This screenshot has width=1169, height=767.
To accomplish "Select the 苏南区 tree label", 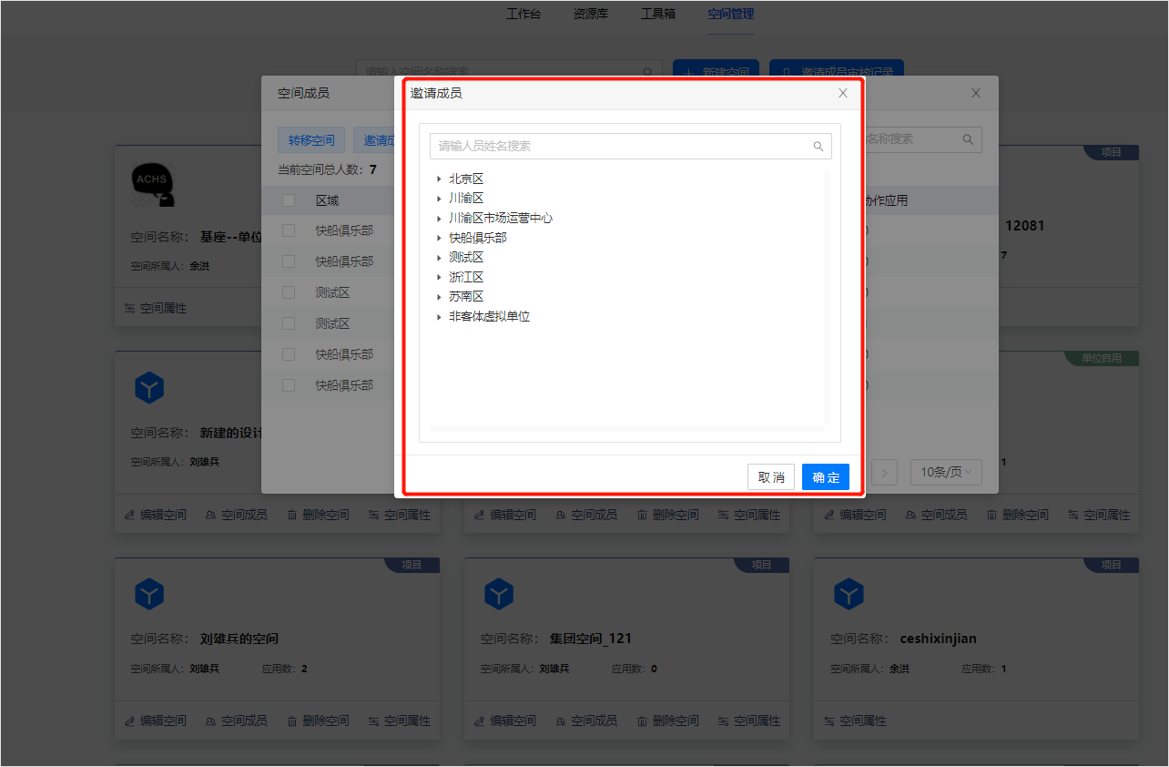I will coord(466,297).
